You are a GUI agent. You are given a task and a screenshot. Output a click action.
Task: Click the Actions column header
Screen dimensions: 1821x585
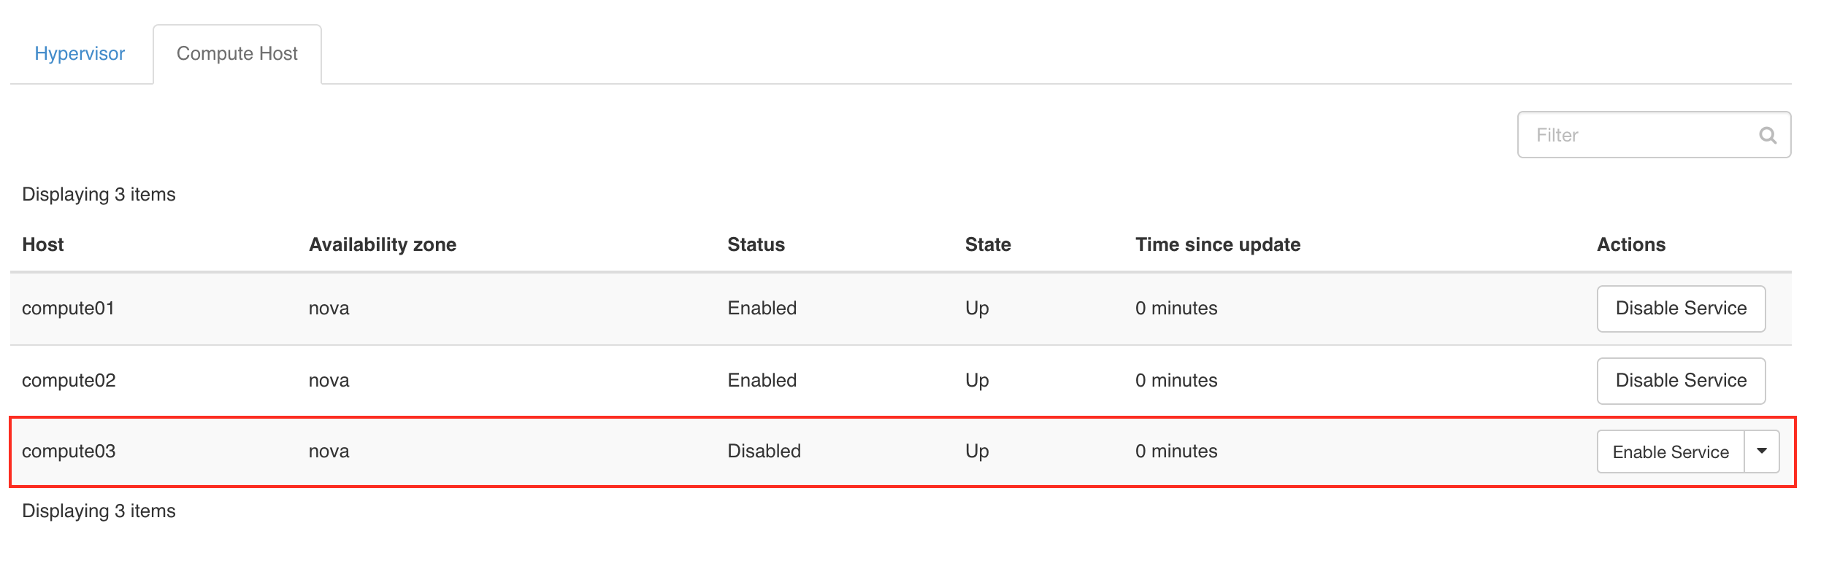point(1631,244)
